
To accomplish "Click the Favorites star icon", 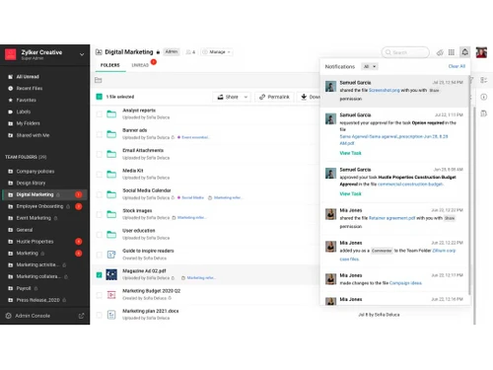I will (11, 100).
